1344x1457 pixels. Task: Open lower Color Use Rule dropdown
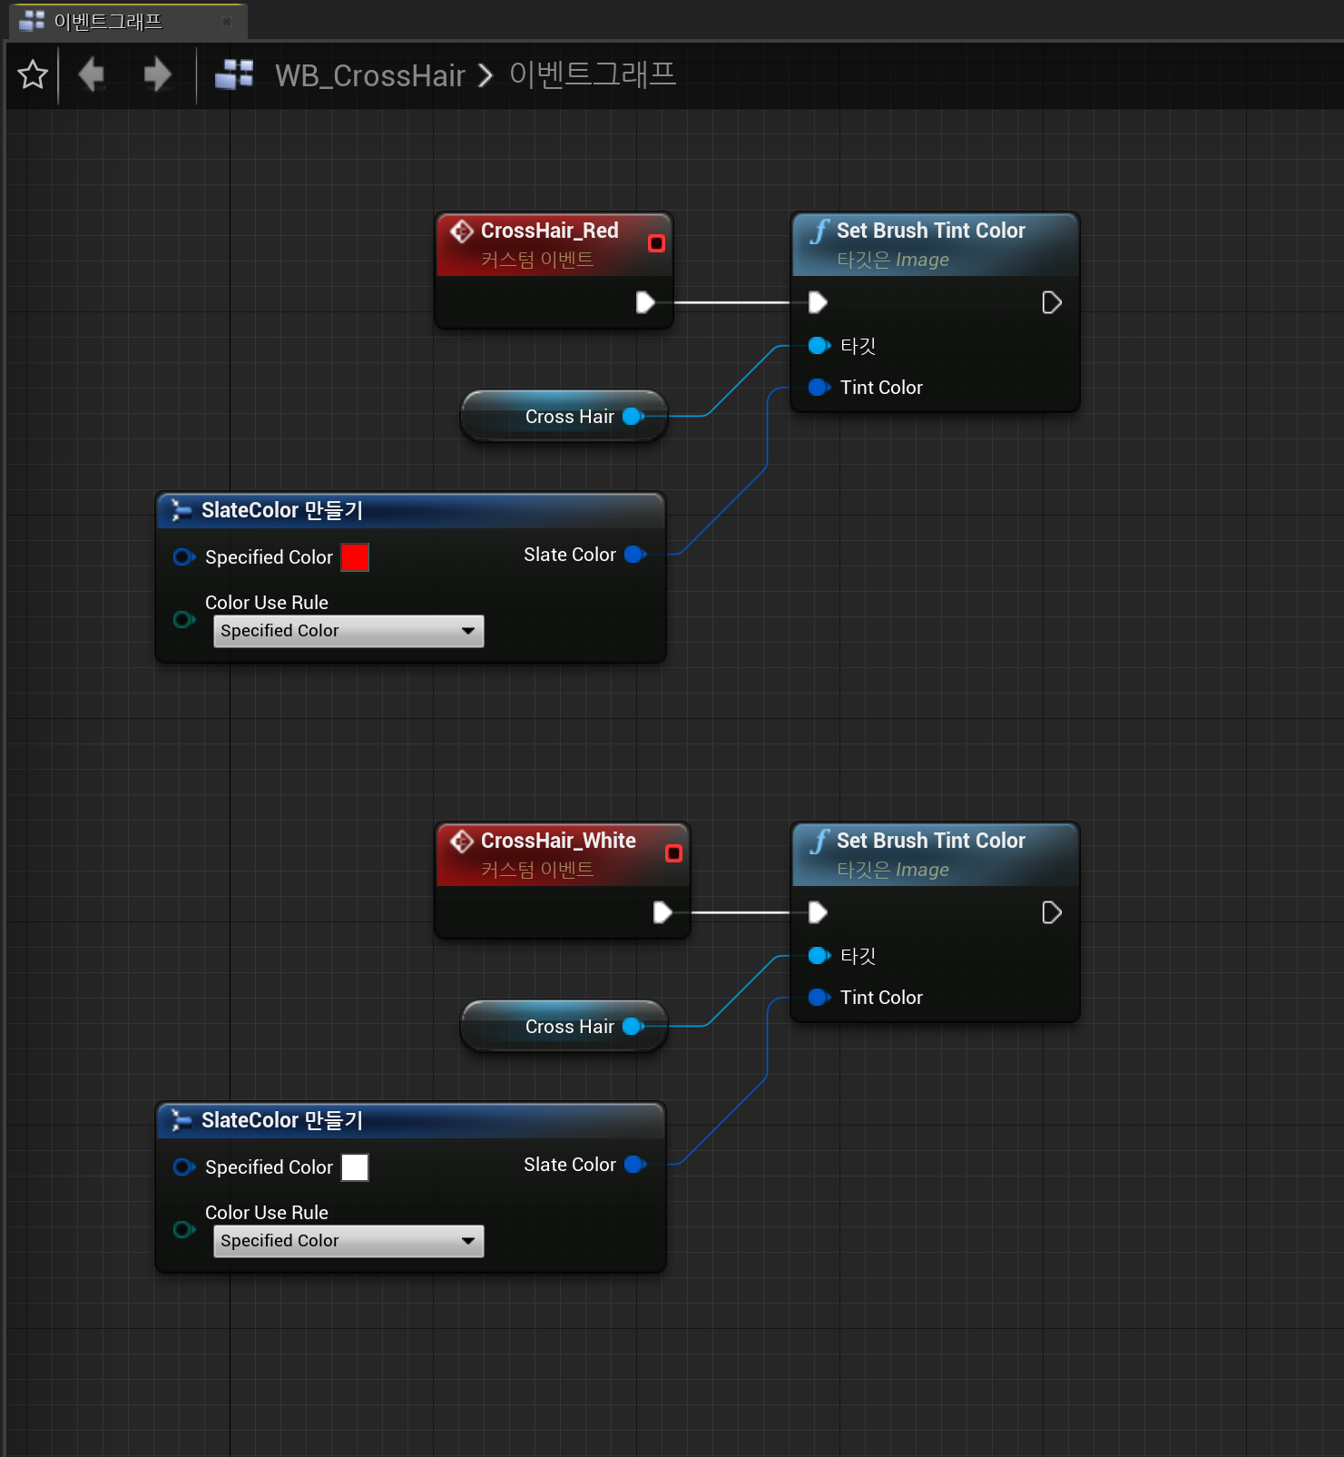[348, 1241]
